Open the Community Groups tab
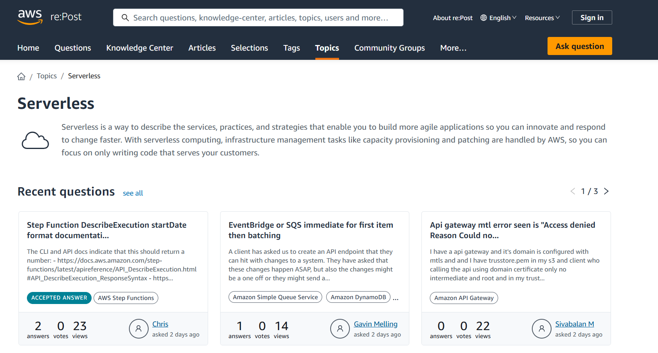This screenshot has height=353, width=658. pyautogui.click(x=389, y=48)
